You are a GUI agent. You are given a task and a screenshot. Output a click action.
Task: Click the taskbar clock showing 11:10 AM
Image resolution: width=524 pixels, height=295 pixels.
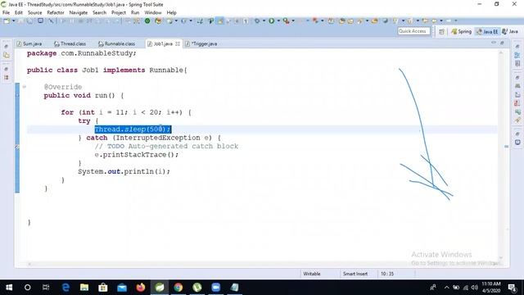491,288
